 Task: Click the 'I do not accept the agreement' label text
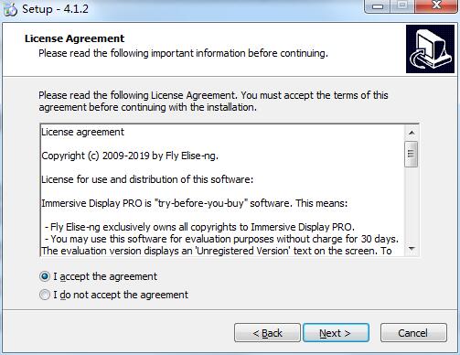121,295
